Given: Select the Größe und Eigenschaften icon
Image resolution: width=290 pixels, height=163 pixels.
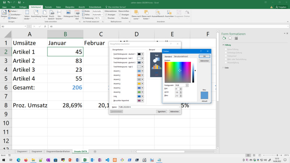Looking at the screenshot, I should [236, 38].
